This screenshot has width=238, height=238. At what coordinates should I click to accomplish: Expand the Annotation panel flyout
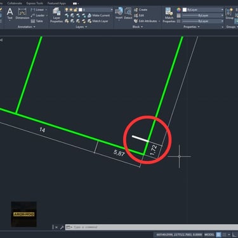26,27
